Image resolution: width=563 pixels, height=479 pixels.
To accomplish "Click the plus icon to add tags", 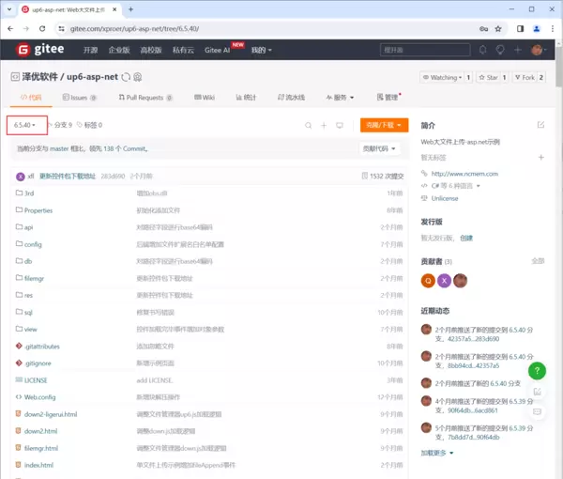I will [540, 158].
